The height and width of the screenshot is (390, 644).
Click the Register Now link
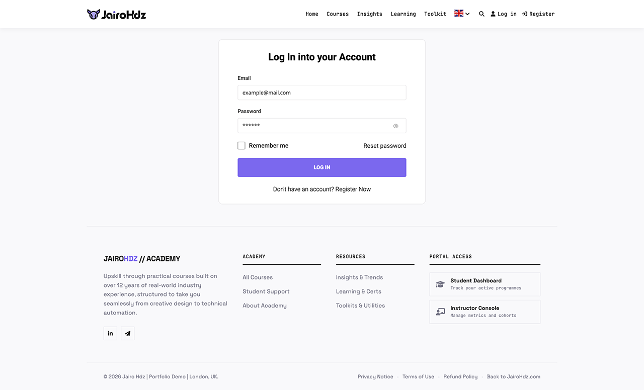353,189
